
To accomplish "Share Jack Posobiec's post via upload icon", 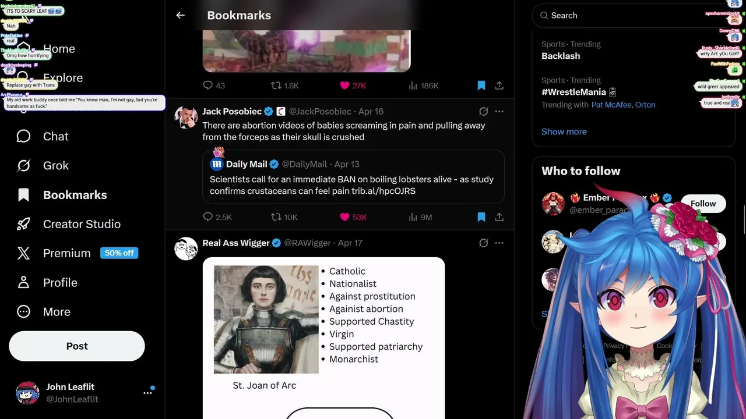I will [499, 217].
